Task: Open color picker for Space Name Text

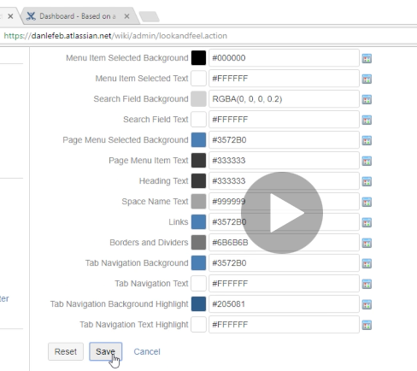Action: tap(367, 202)
